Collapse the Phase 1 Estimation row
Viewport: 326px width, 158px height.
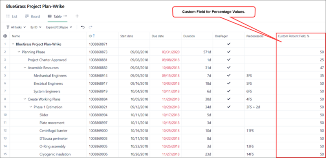pos(31,107)
